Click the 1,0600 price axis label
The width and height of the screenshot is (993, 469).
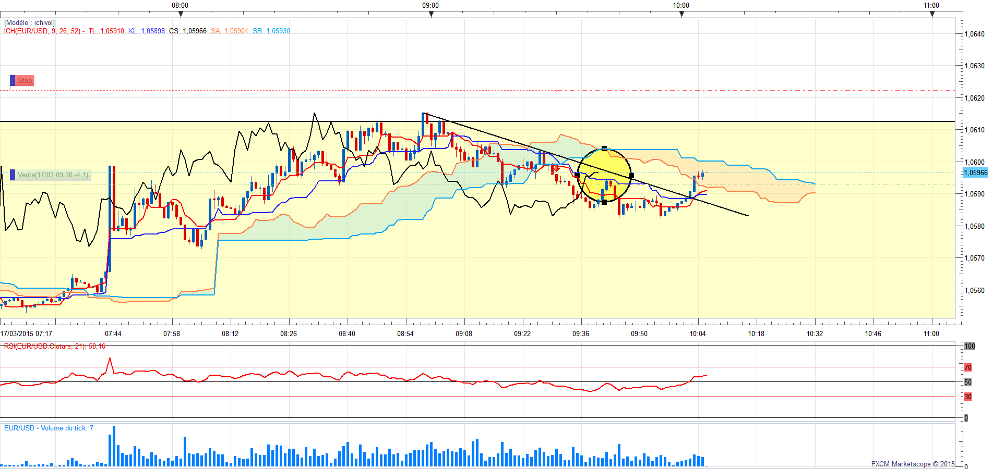[974, 162]
